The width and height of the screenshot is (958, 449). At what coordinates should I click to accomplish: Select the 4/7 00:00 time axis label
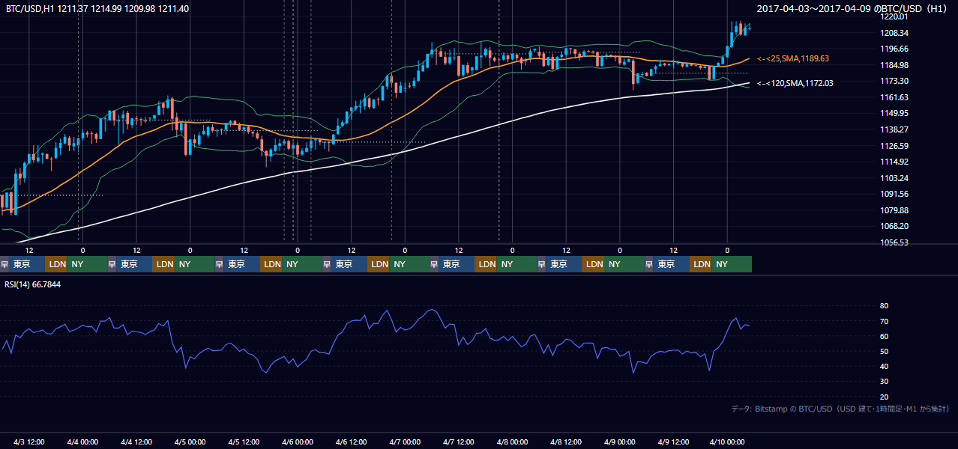tap(404, 442)
